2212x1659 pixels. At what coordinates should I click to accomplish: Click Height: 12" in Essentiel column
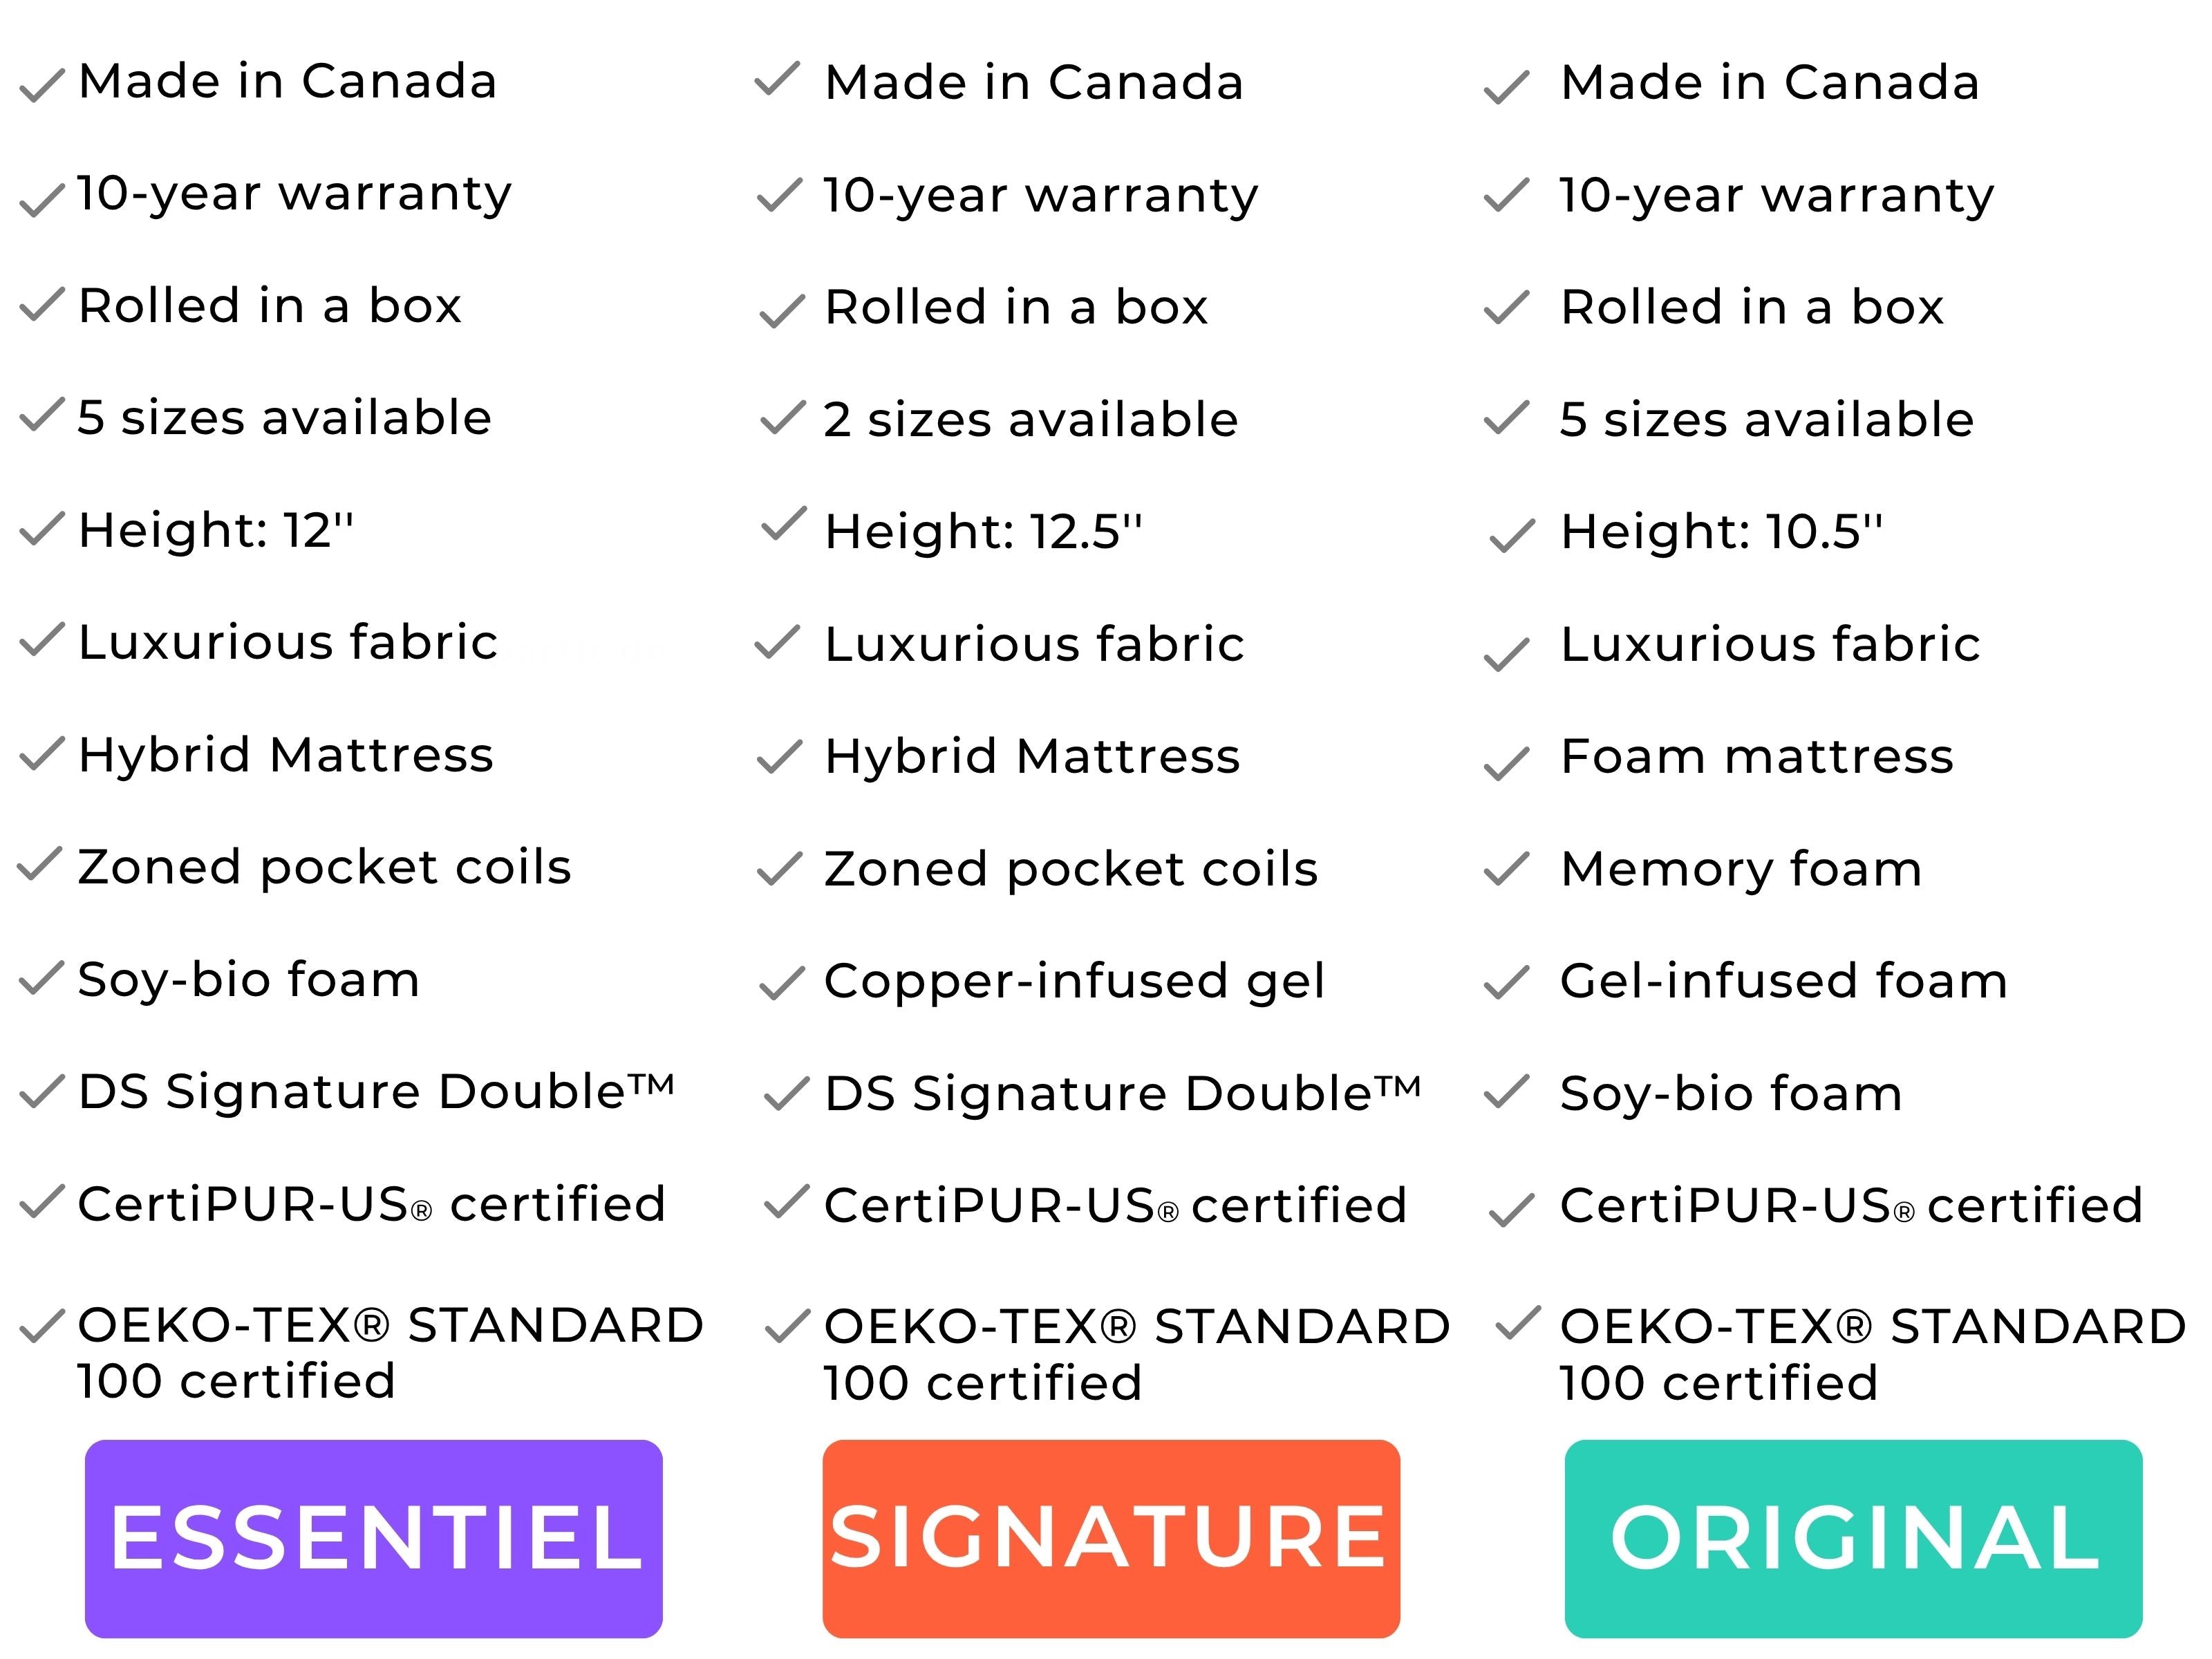[216, 530]
